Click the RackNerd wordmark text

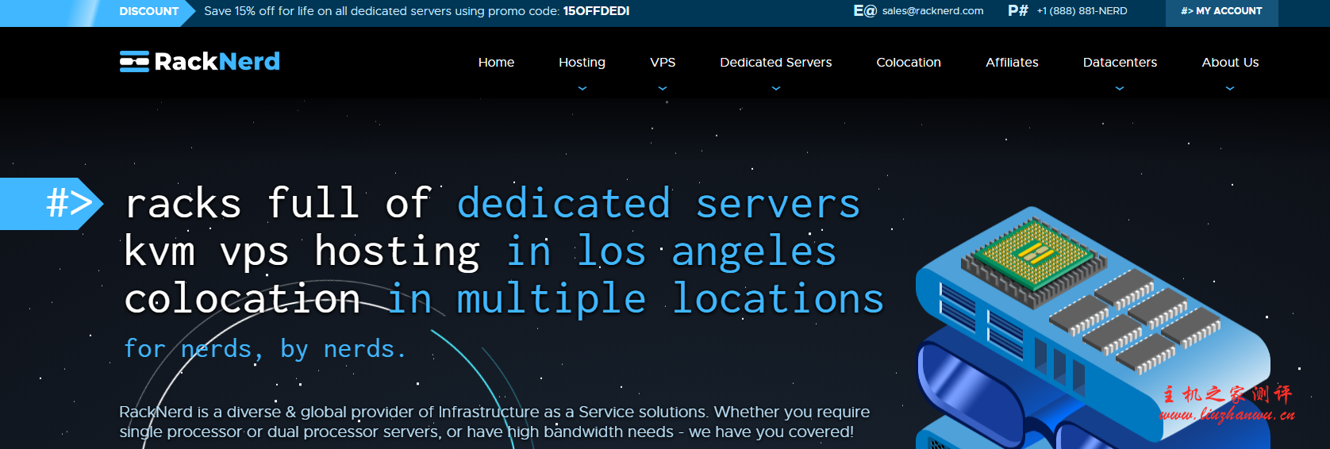coord(217,62)
